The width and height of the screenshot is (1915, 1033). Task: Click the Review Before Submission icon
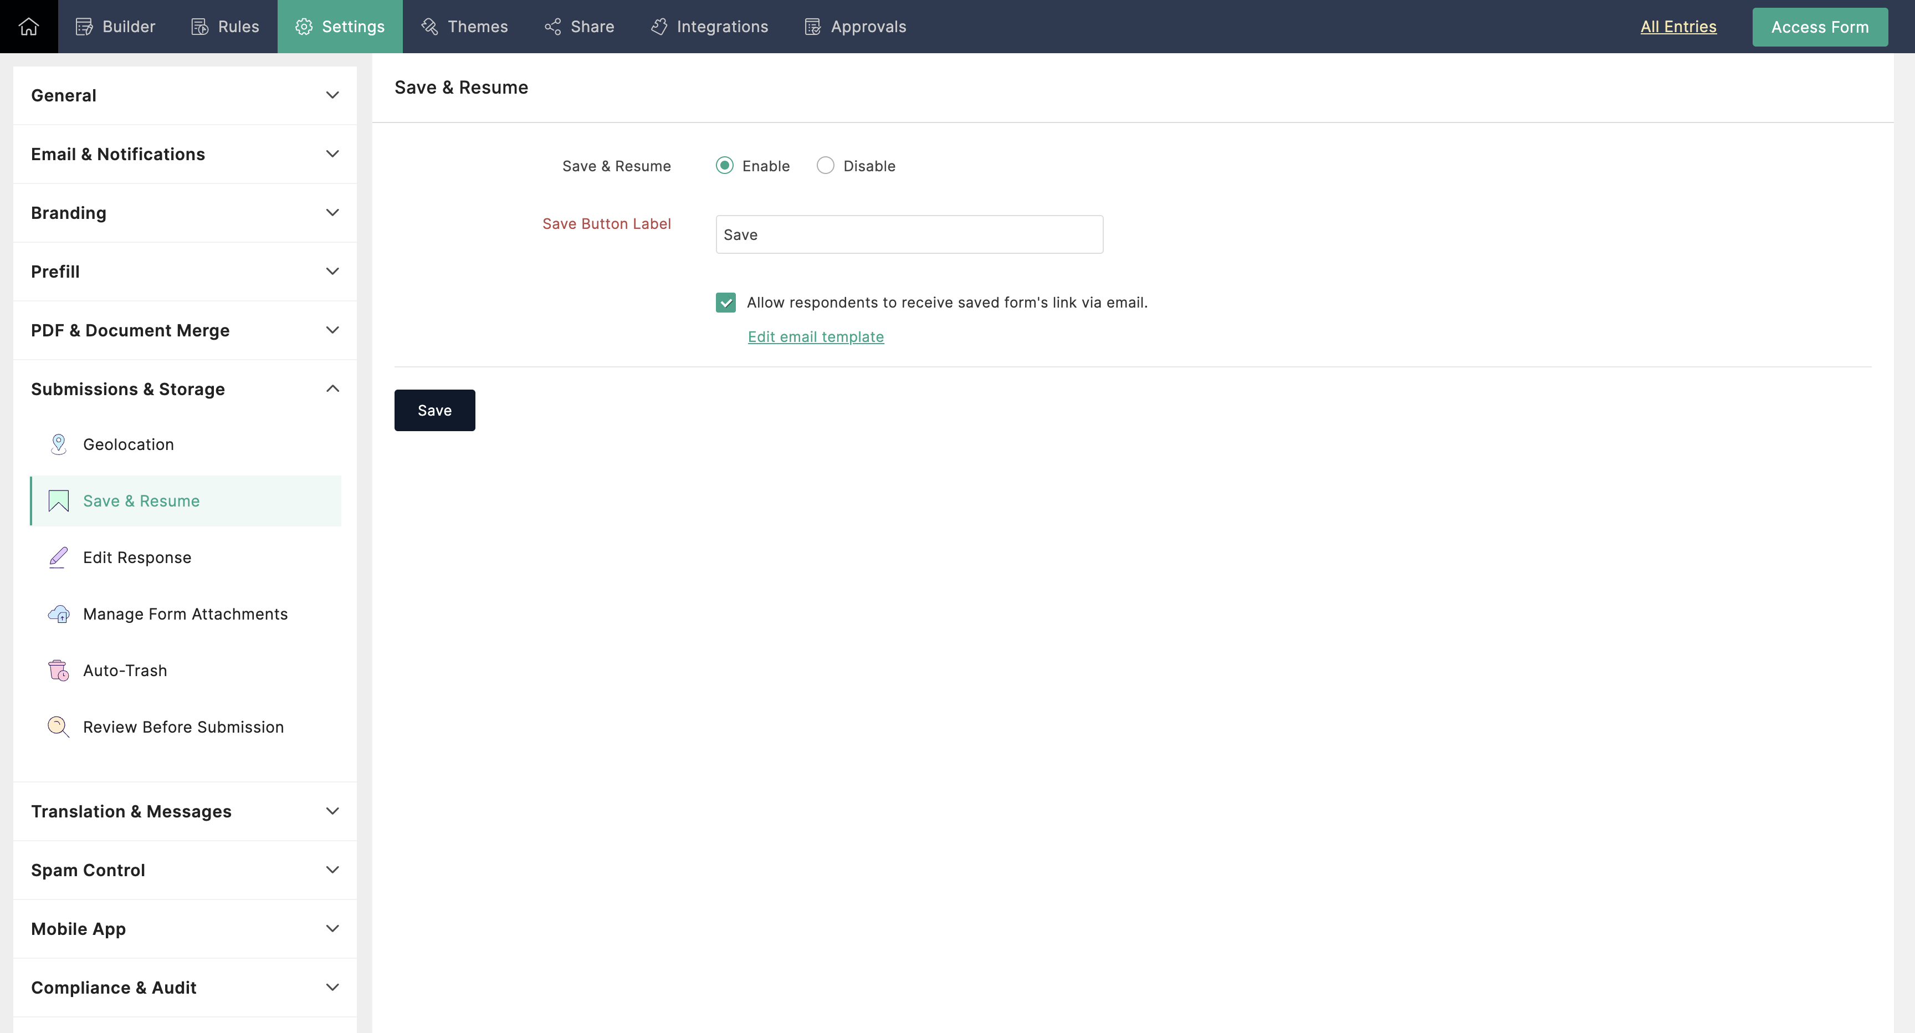pyautogui.click(x=60, y=727)
